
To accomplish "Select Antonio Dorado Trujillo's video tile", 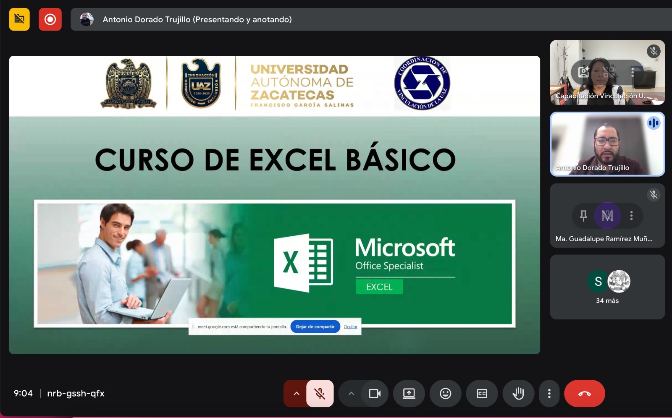I will (607, 144).
